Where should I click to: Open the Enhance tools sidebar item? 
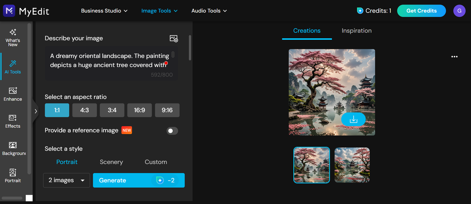[x=13, y=94]
